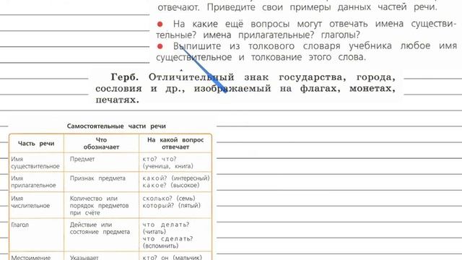Viewport: 462px width, 260px height.
Task: Click the 'Часть речи' column header
Action: click(36, 144)
